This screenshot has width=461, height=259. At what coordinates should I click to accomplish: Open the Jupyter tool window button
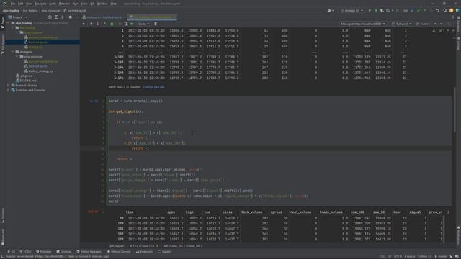point(165,252)
